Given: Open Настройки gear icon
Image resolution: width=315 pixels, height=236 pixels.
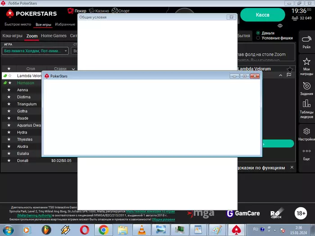Looking at the screenshot, I should click(x=306, y=131).
